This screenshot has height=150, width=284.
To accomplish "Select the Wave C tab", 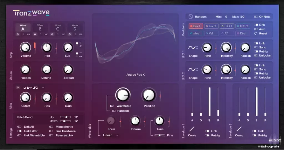I will pos(57,27).
